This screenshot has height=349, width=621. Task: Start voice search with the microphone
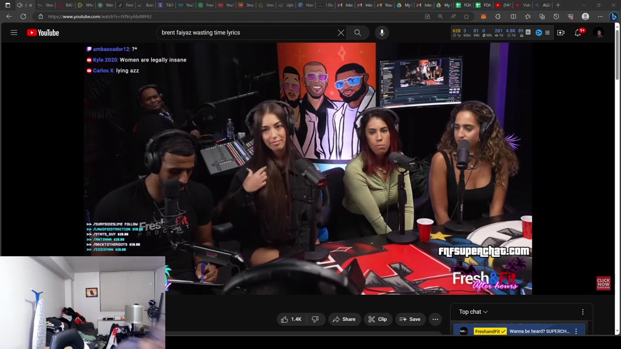(382, 32)
